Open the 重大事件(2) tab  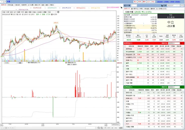point(135,9)
